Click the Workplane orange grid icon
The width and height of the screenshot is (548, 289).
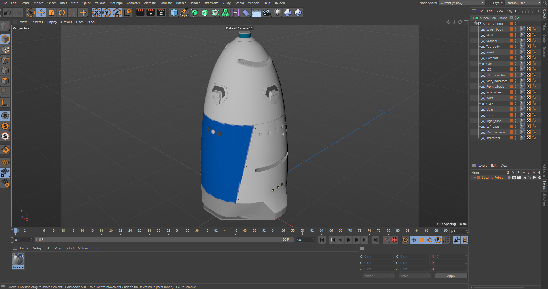5,162
